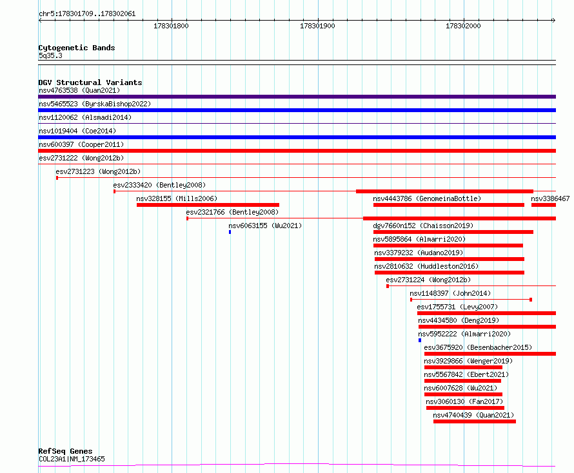Click esv1755731 (Levy2007) label
Image resolution: width=574 pixels, height=473 pixels.
[458, 307]
